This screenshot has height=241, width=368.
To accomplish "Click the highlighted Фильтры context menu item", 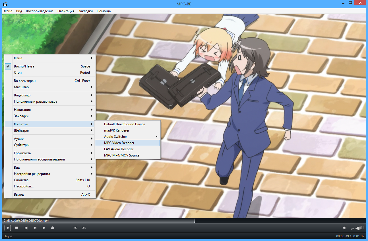I will point(50,124).
